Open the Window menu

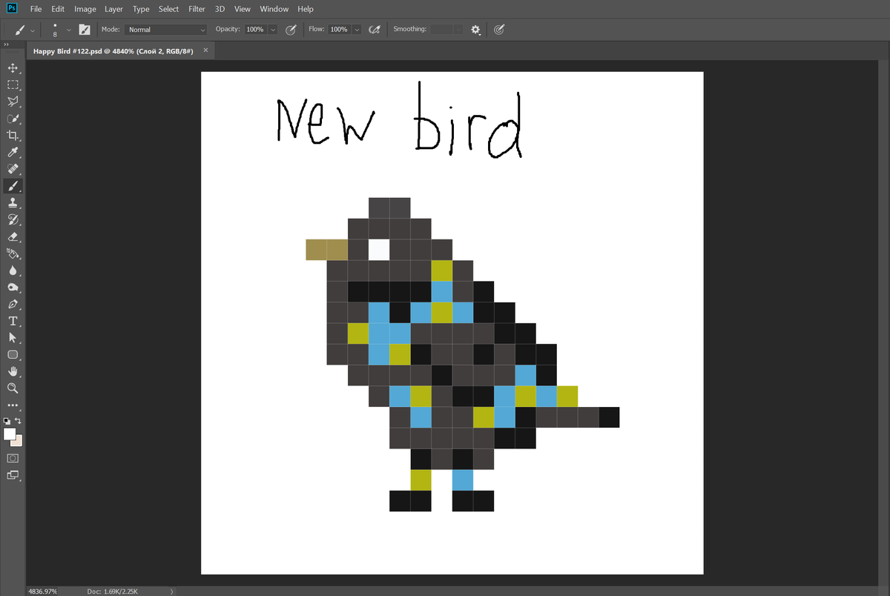tap(274, 9)
